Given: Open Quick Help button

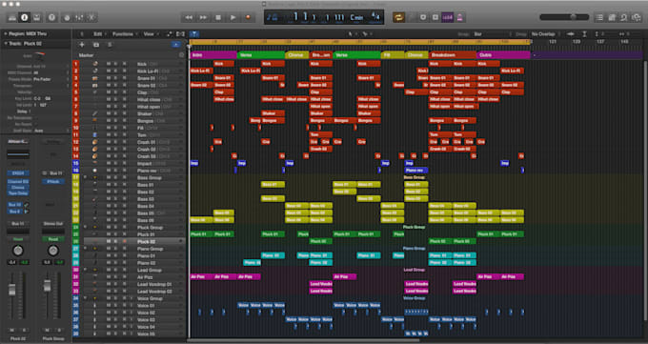Looking at the screenshot, I should coord(51,17).
